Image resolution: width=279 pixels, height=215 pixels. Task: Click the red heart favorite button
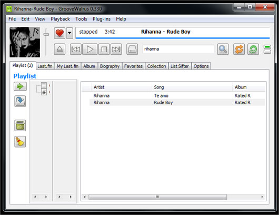(x=59, y=33)
